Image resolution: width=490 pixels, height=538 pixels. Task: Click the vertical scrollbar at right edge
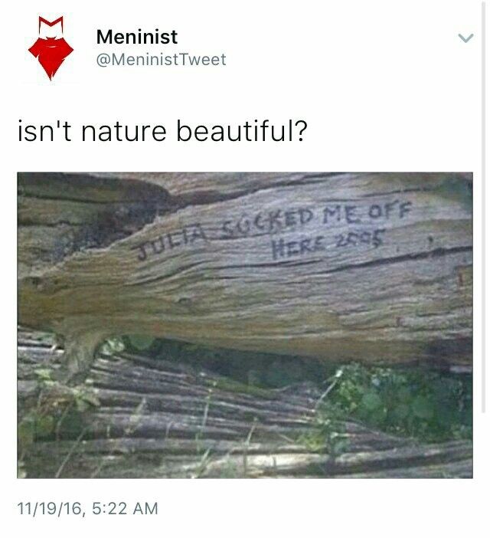click(483, 206)
